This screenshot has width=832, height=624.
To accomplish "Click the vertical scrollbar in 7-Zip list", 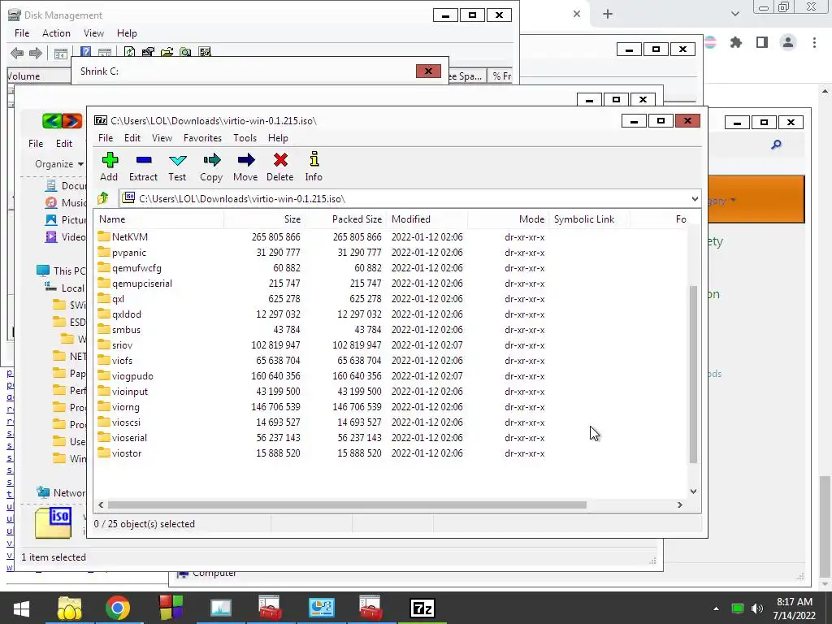I will click(x=693, y=374).
